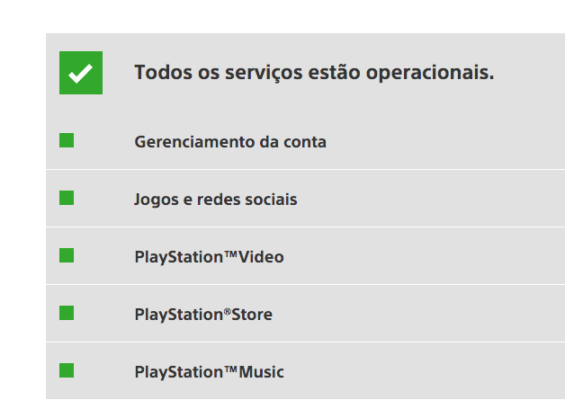Open the Jogos e redes sociais label
The height and width of the screenshot is (418, 565).
216,200
